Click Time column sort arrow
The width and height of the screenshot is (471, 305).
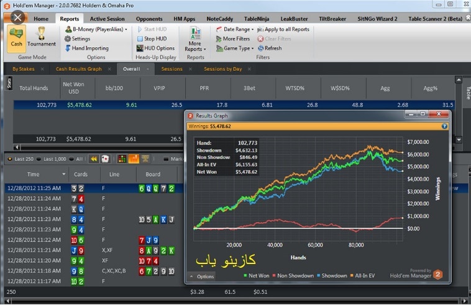pos(63,174)
